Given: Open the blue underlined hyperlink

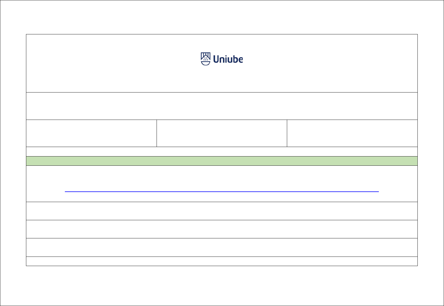Looking at the screenshot, I should click(222, 191).
